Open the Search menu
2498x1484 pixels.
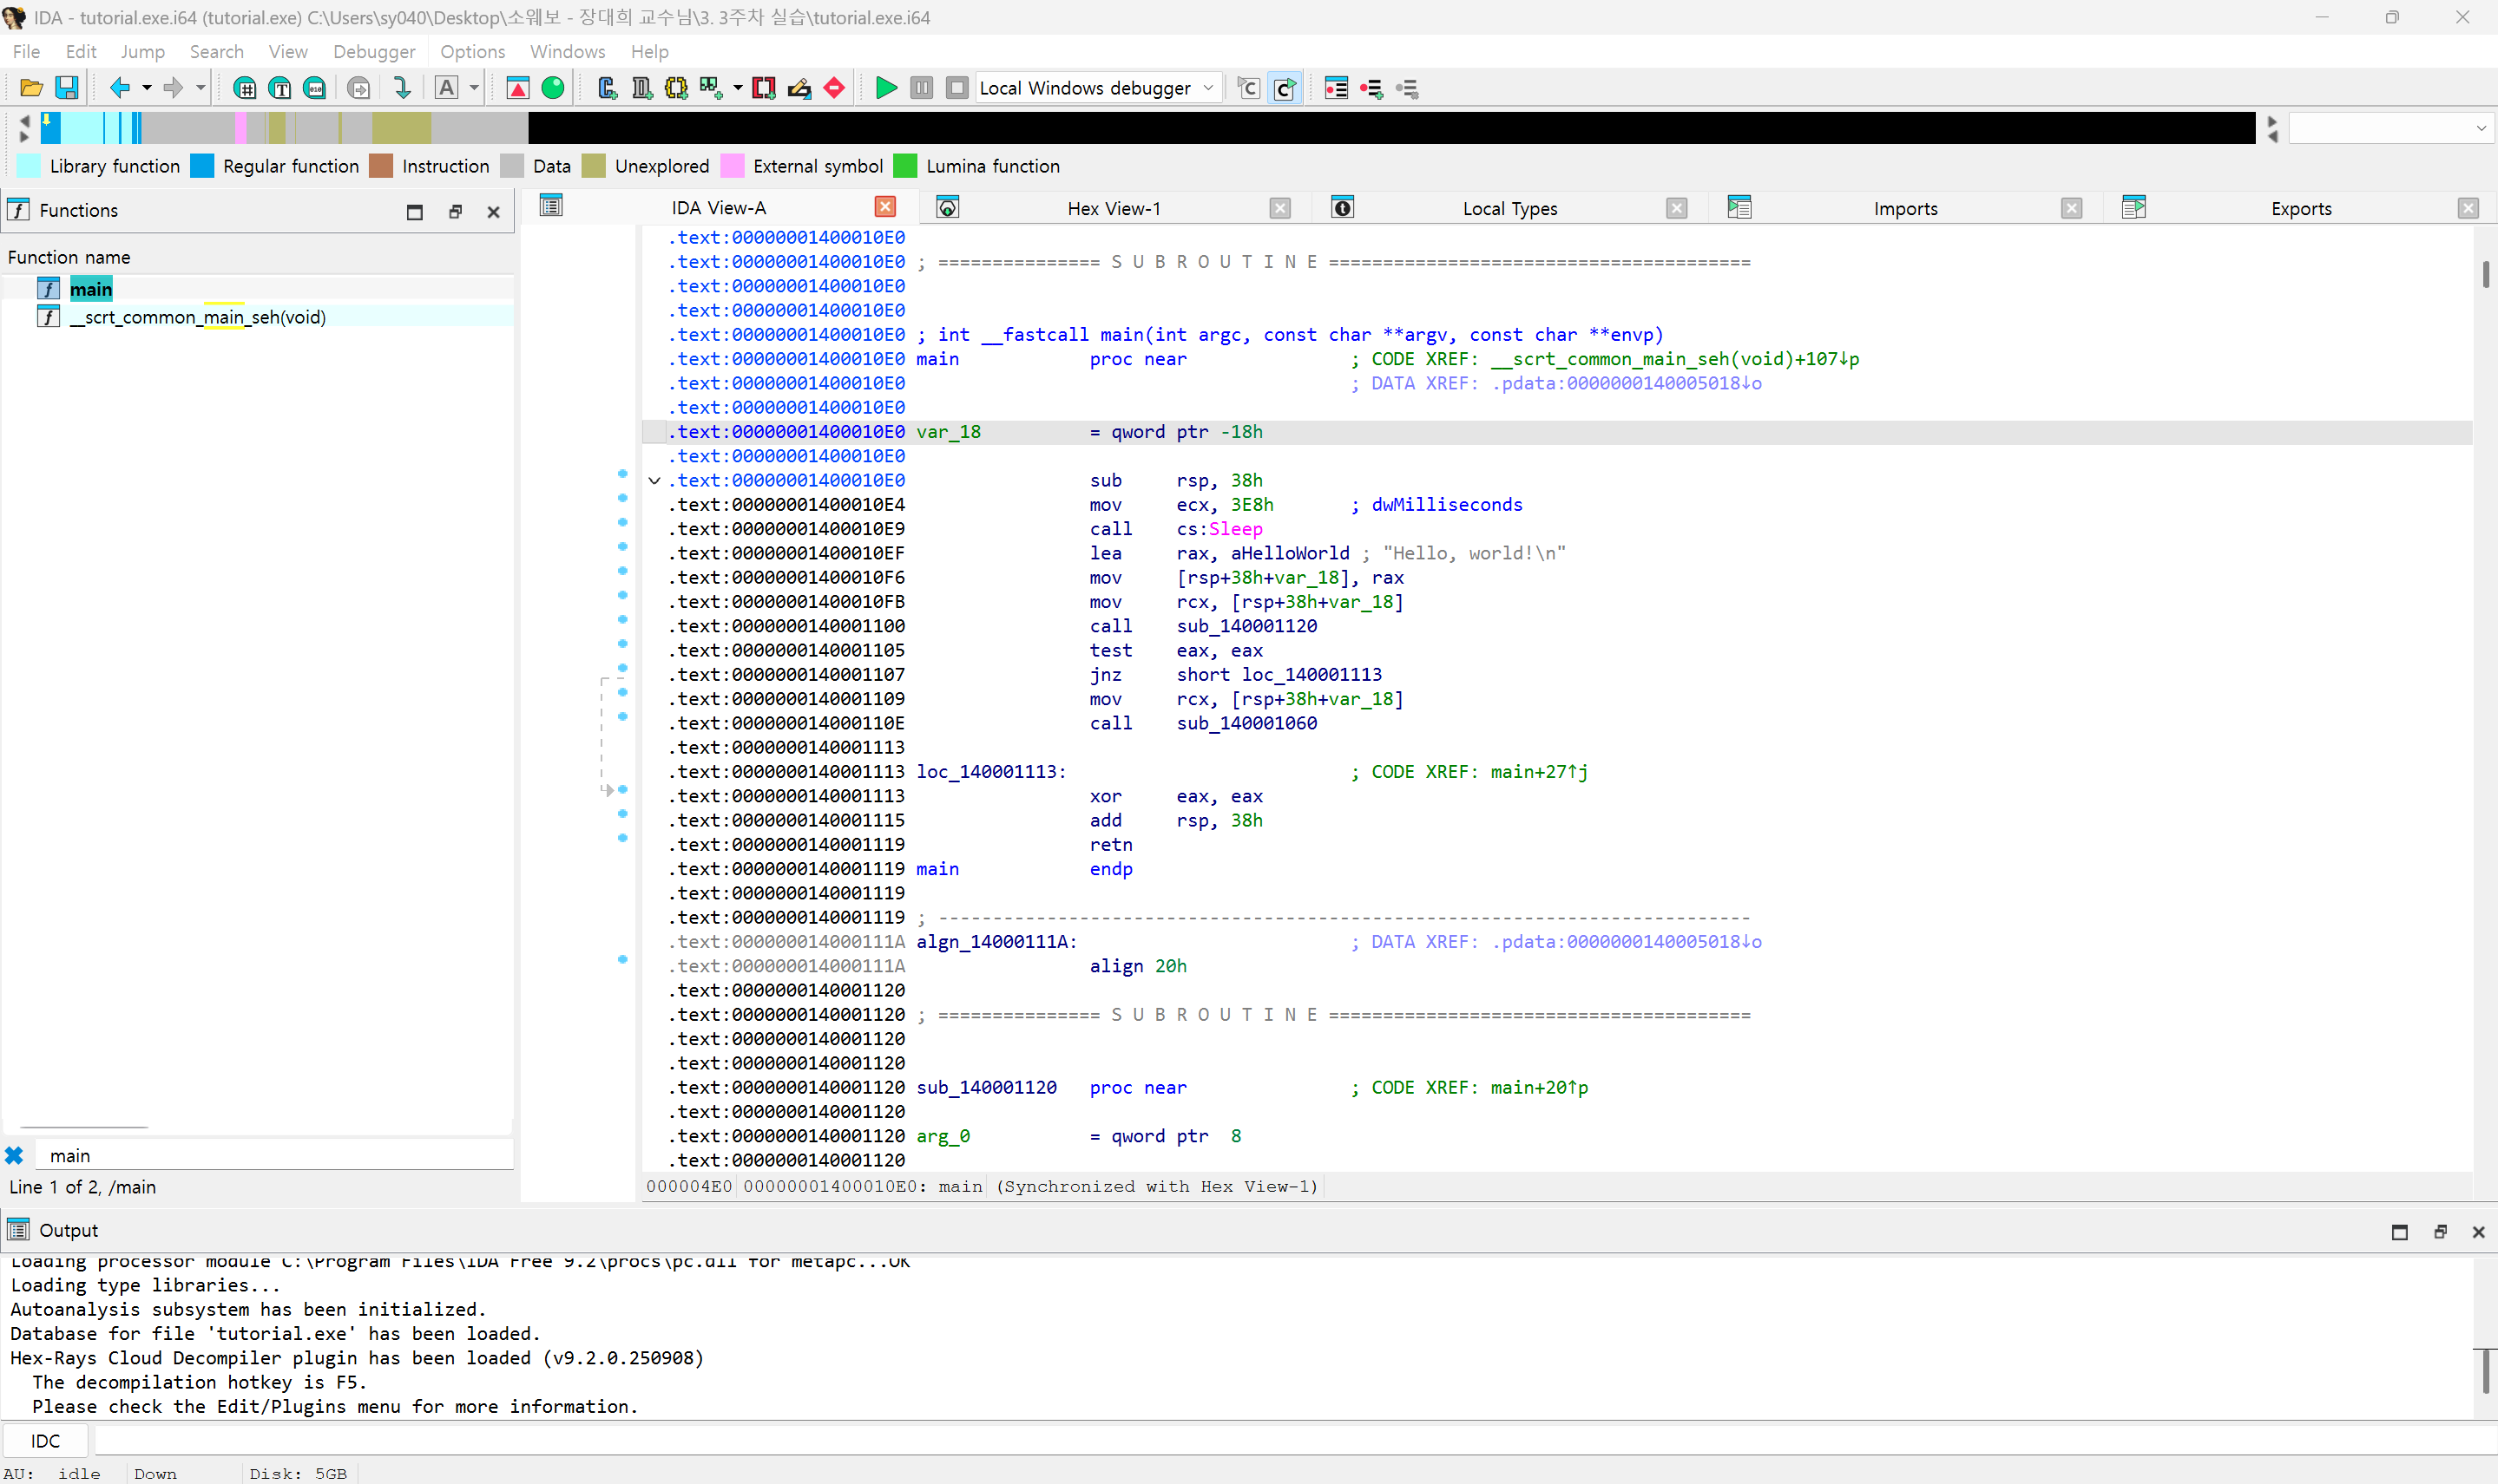(x=216, y=51)
